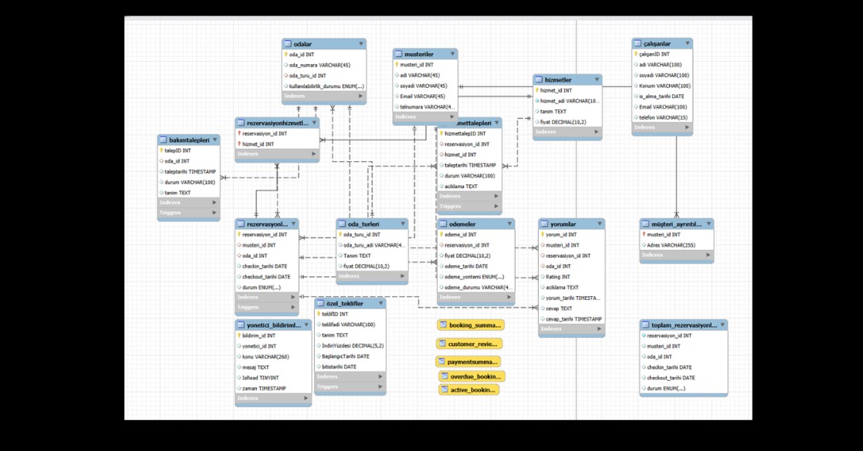Select the active_booking view object
Screen dimensions: 863x451
[469, 390]
